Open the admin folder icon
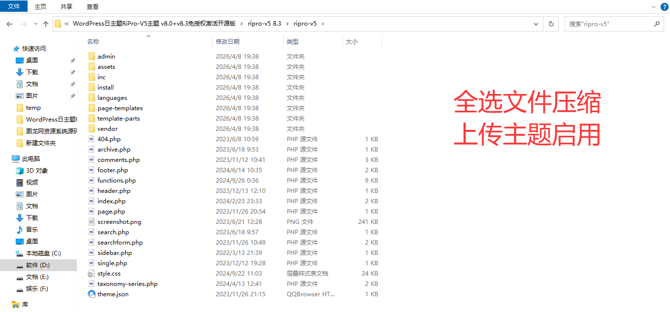Image resolution: width=670 pixels, height=312 pixels. click(92, 56)
